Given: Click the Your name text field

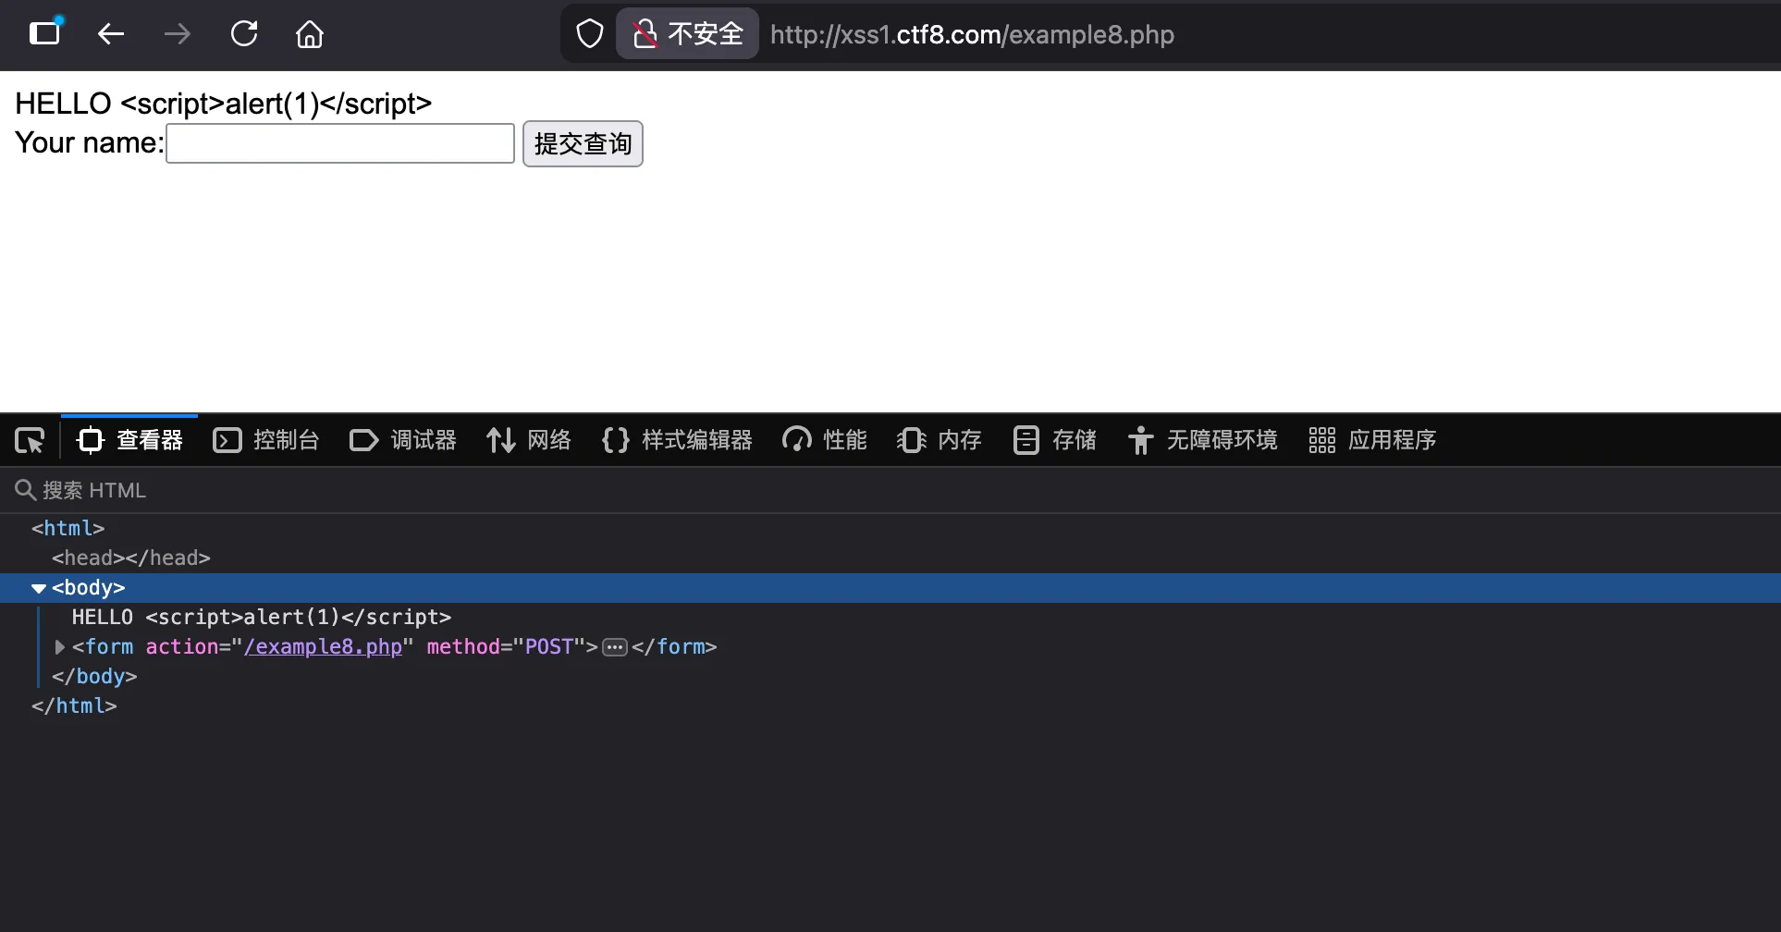Looking at the screenshot, I should click(x=340, y=143).
